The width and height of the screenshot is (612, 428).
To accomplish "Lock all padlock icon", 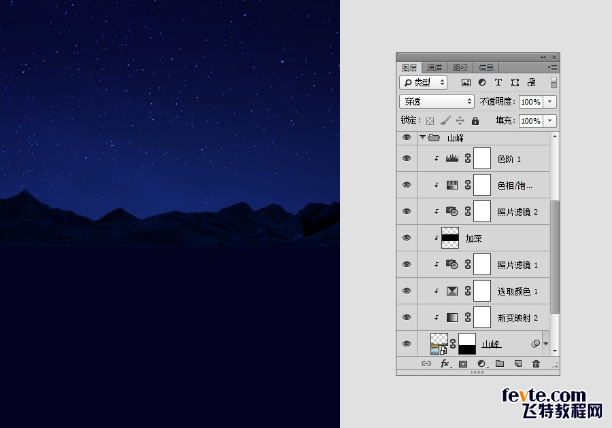I will coord(475,121).
